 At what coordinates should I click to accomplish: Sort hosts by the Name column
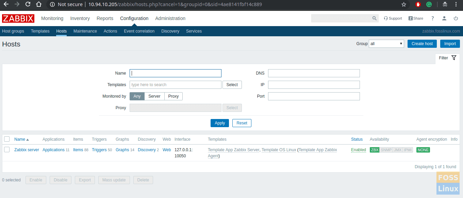coord(21,139)
